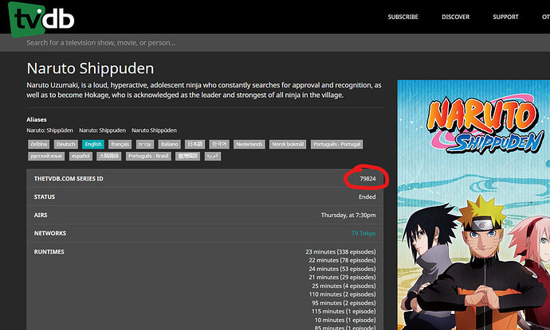This screenshot has width=550, height=330.
Task: Click the NETWORKS row label
Action: 49,233
